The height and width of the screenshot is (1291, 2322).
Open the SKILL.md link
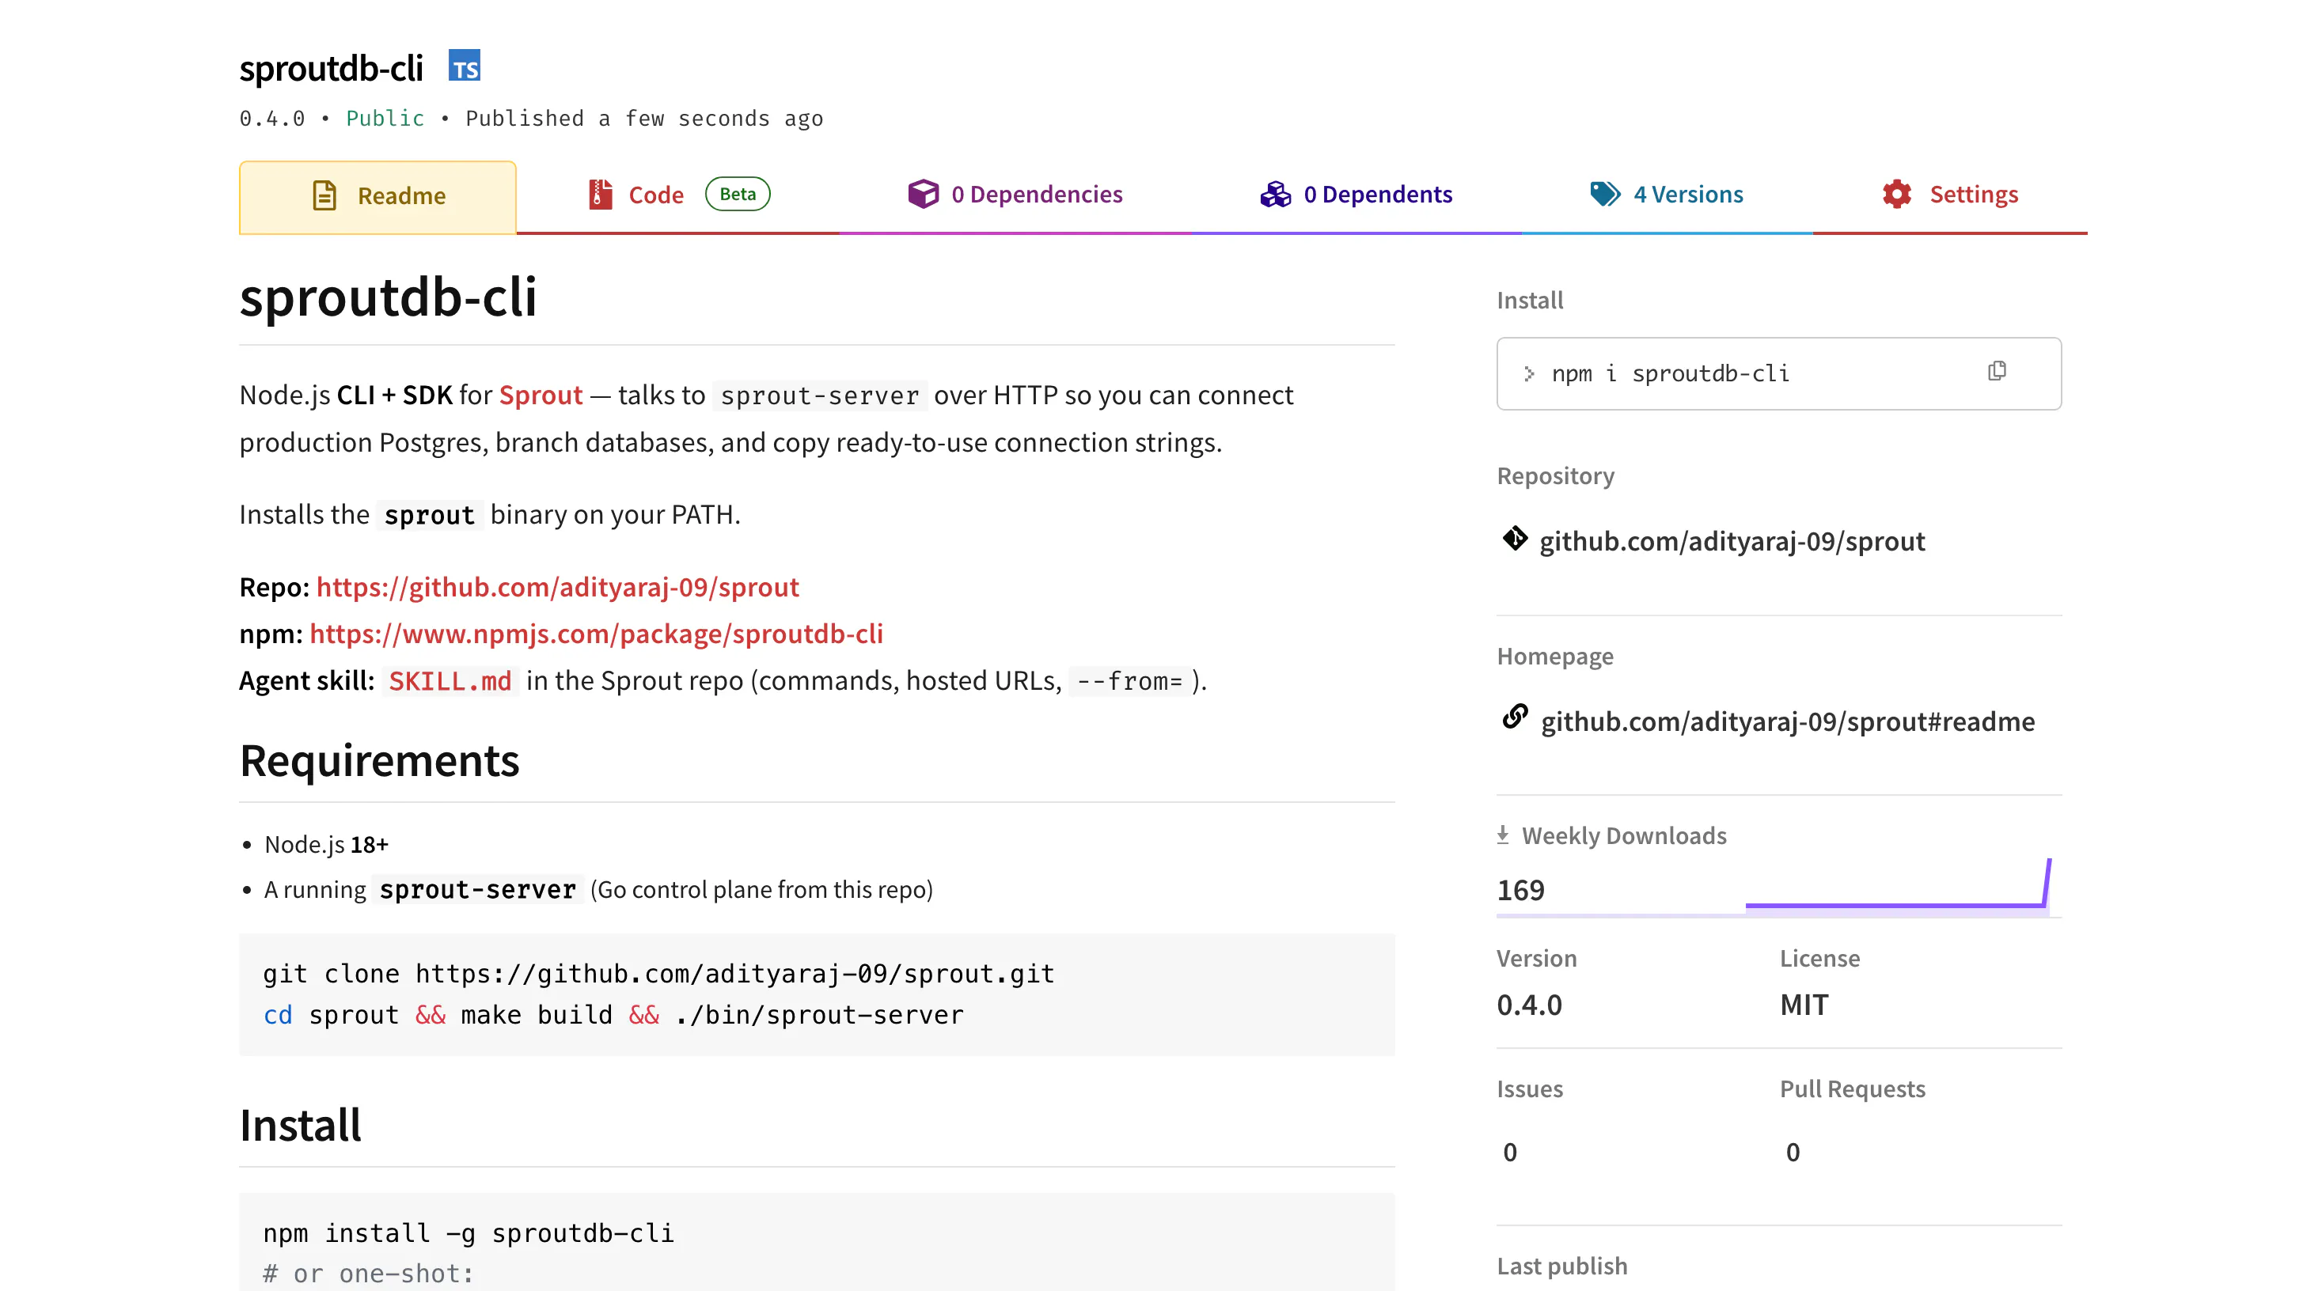coord(450,681)
